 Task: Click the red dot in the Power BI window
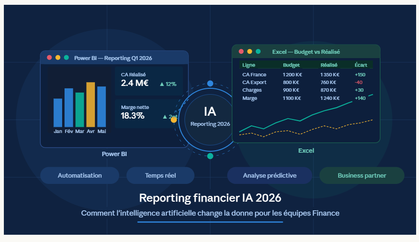(49, 58)
